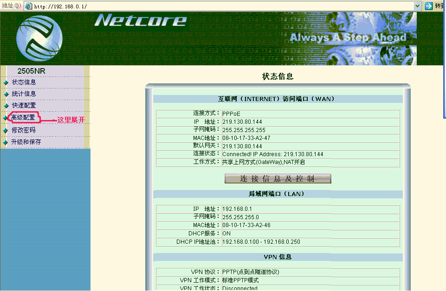This screenshot has width=446, height=291.
Task: Go to 修改密码 in the sidebar
Action: (x=24, y=130)
